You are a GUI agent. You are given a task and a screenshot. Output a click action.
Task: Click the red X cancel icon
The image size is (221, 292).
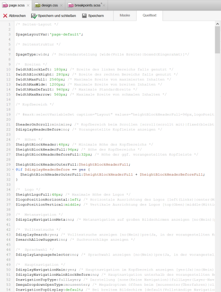[x=5, y=16]
